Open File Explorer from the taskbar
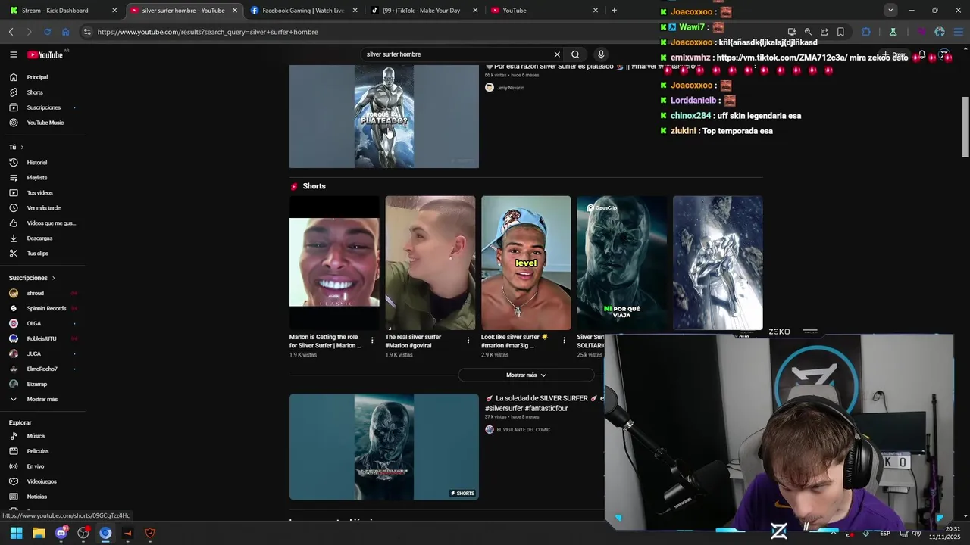 click(39, 533)
